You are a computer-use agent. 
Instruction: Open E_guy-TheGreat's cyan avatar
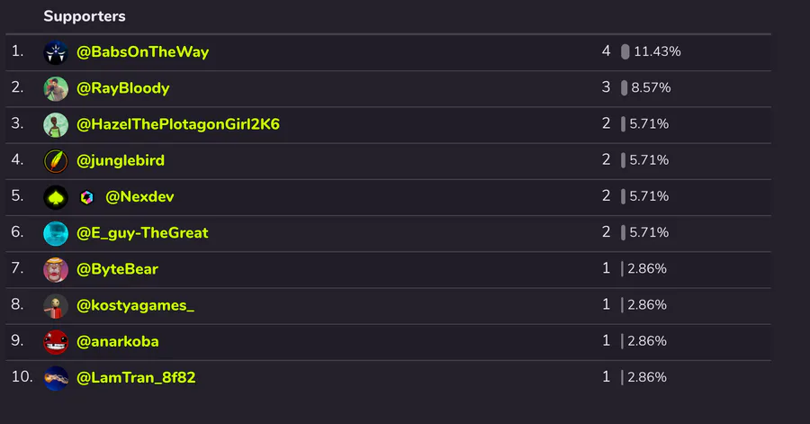coord(56,233)
